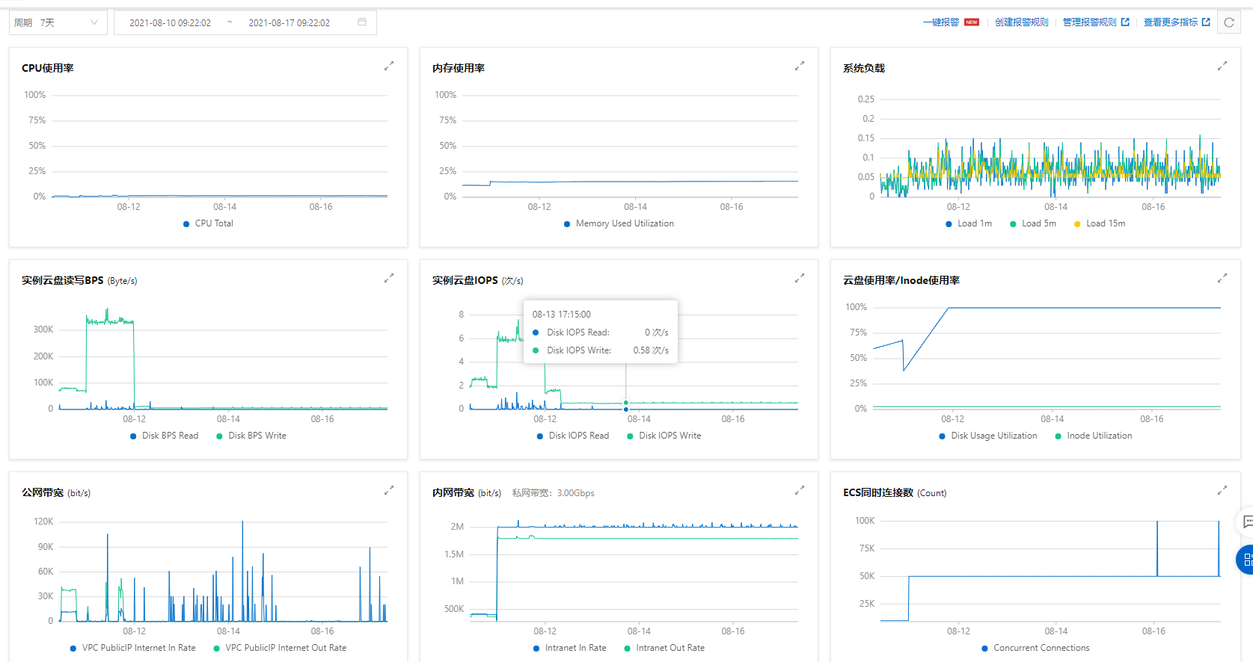
Task: Expand the 系统负载 chart to fullscreen
Action: click(x=1222, y=66)
